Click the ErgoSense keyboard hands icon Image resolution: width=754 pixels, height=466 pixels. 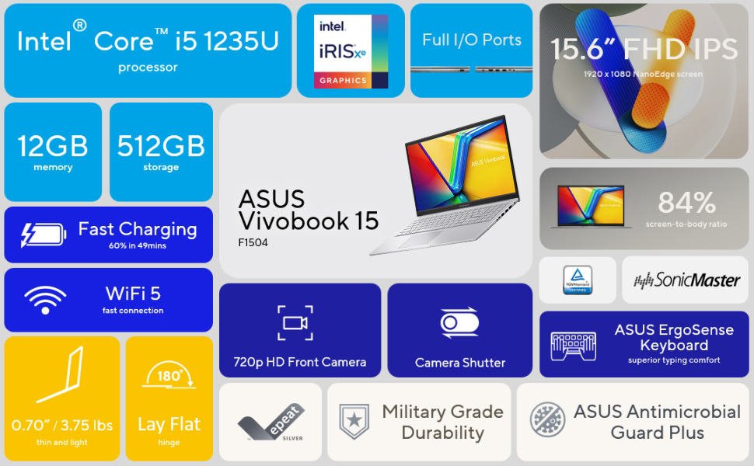point(573,346)
